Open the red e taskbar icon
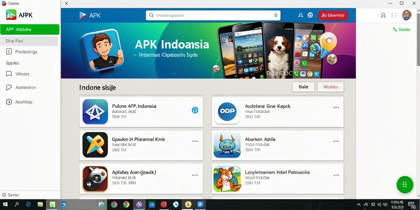Image resolution: width=420 pixels, height=210 pixels. [x=164, y=205]
